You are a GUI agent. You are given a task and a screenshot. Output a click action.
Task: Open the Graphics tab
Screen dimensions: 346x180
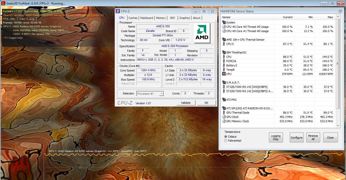click(185, 18)
